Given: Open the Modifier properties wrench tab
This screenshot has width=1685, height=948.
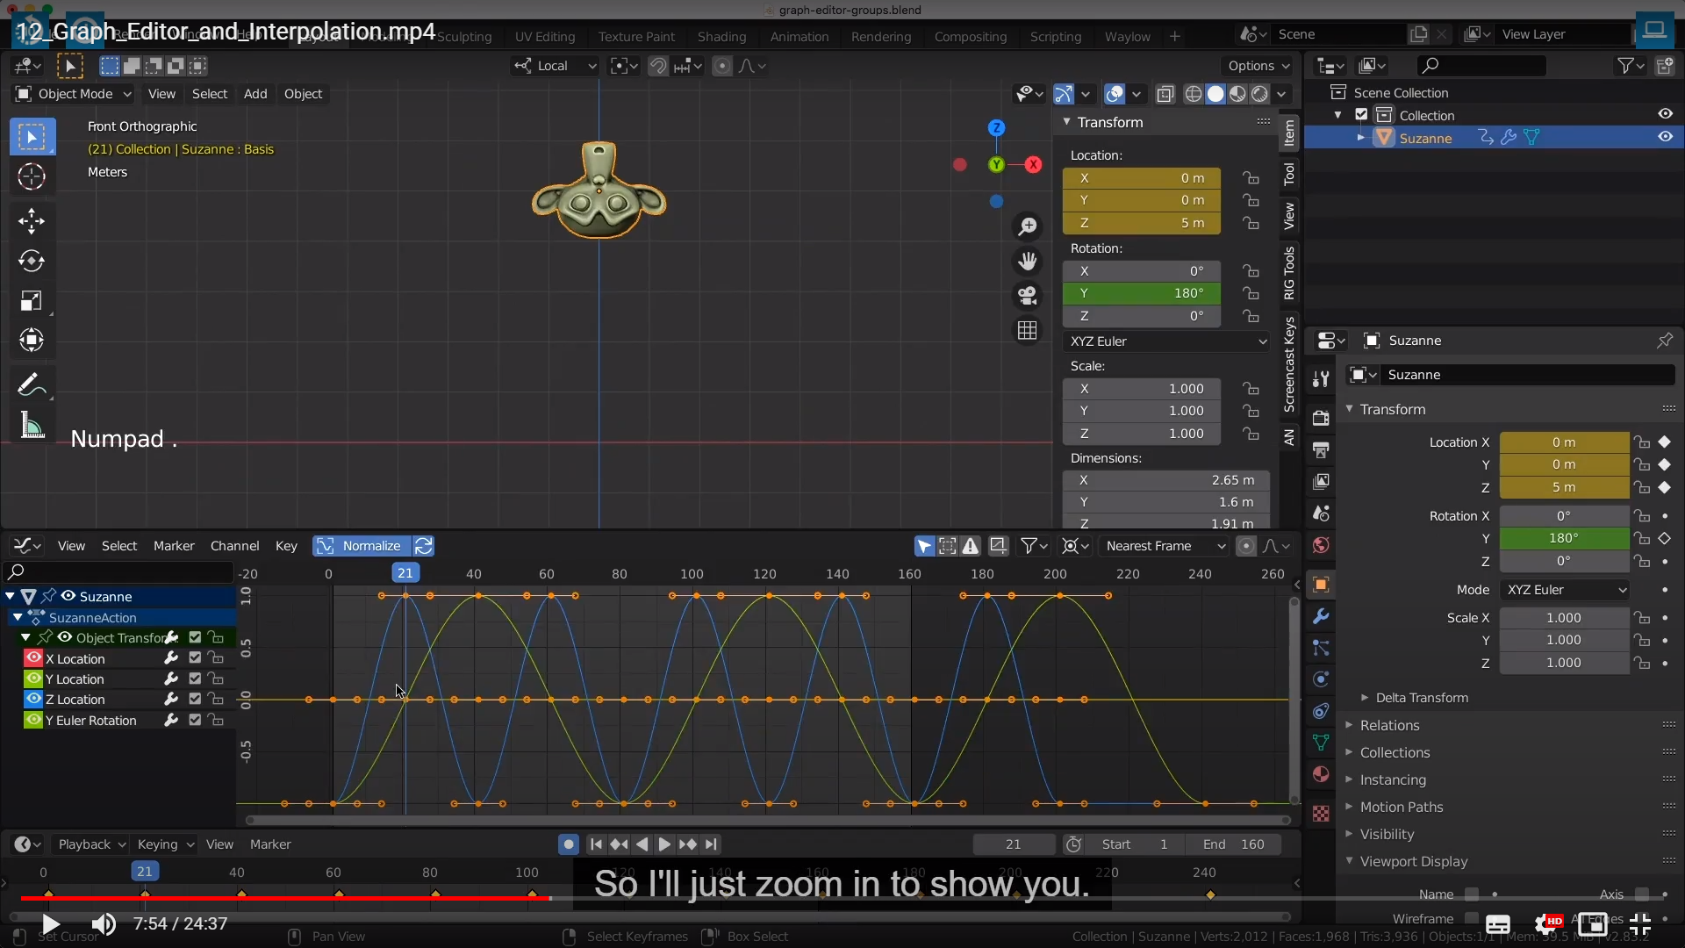Looking at the screenshot, I should point(1321,616).
